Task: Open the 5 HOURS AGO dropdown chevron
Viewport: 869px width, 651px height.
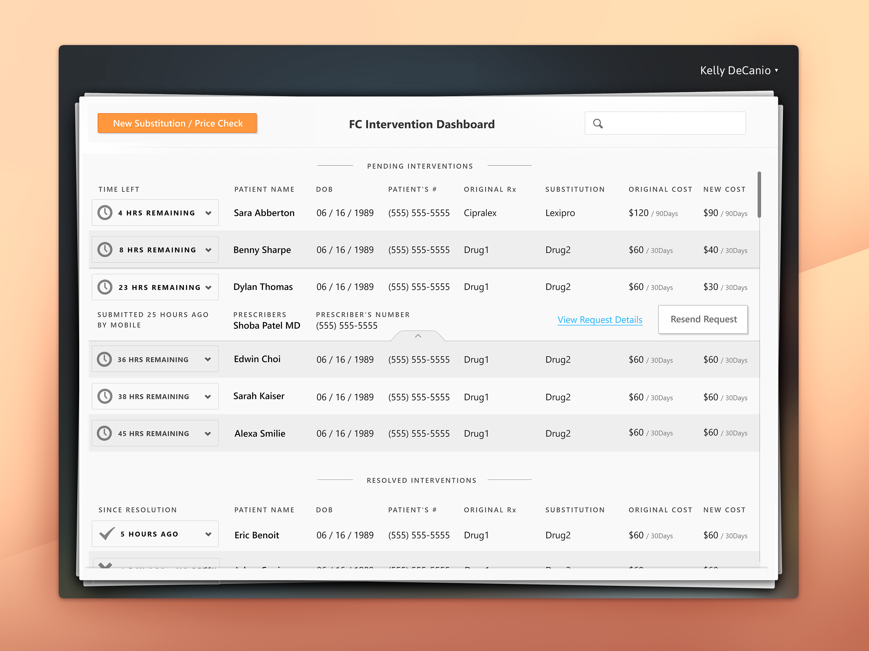Action: coord(208,534)
